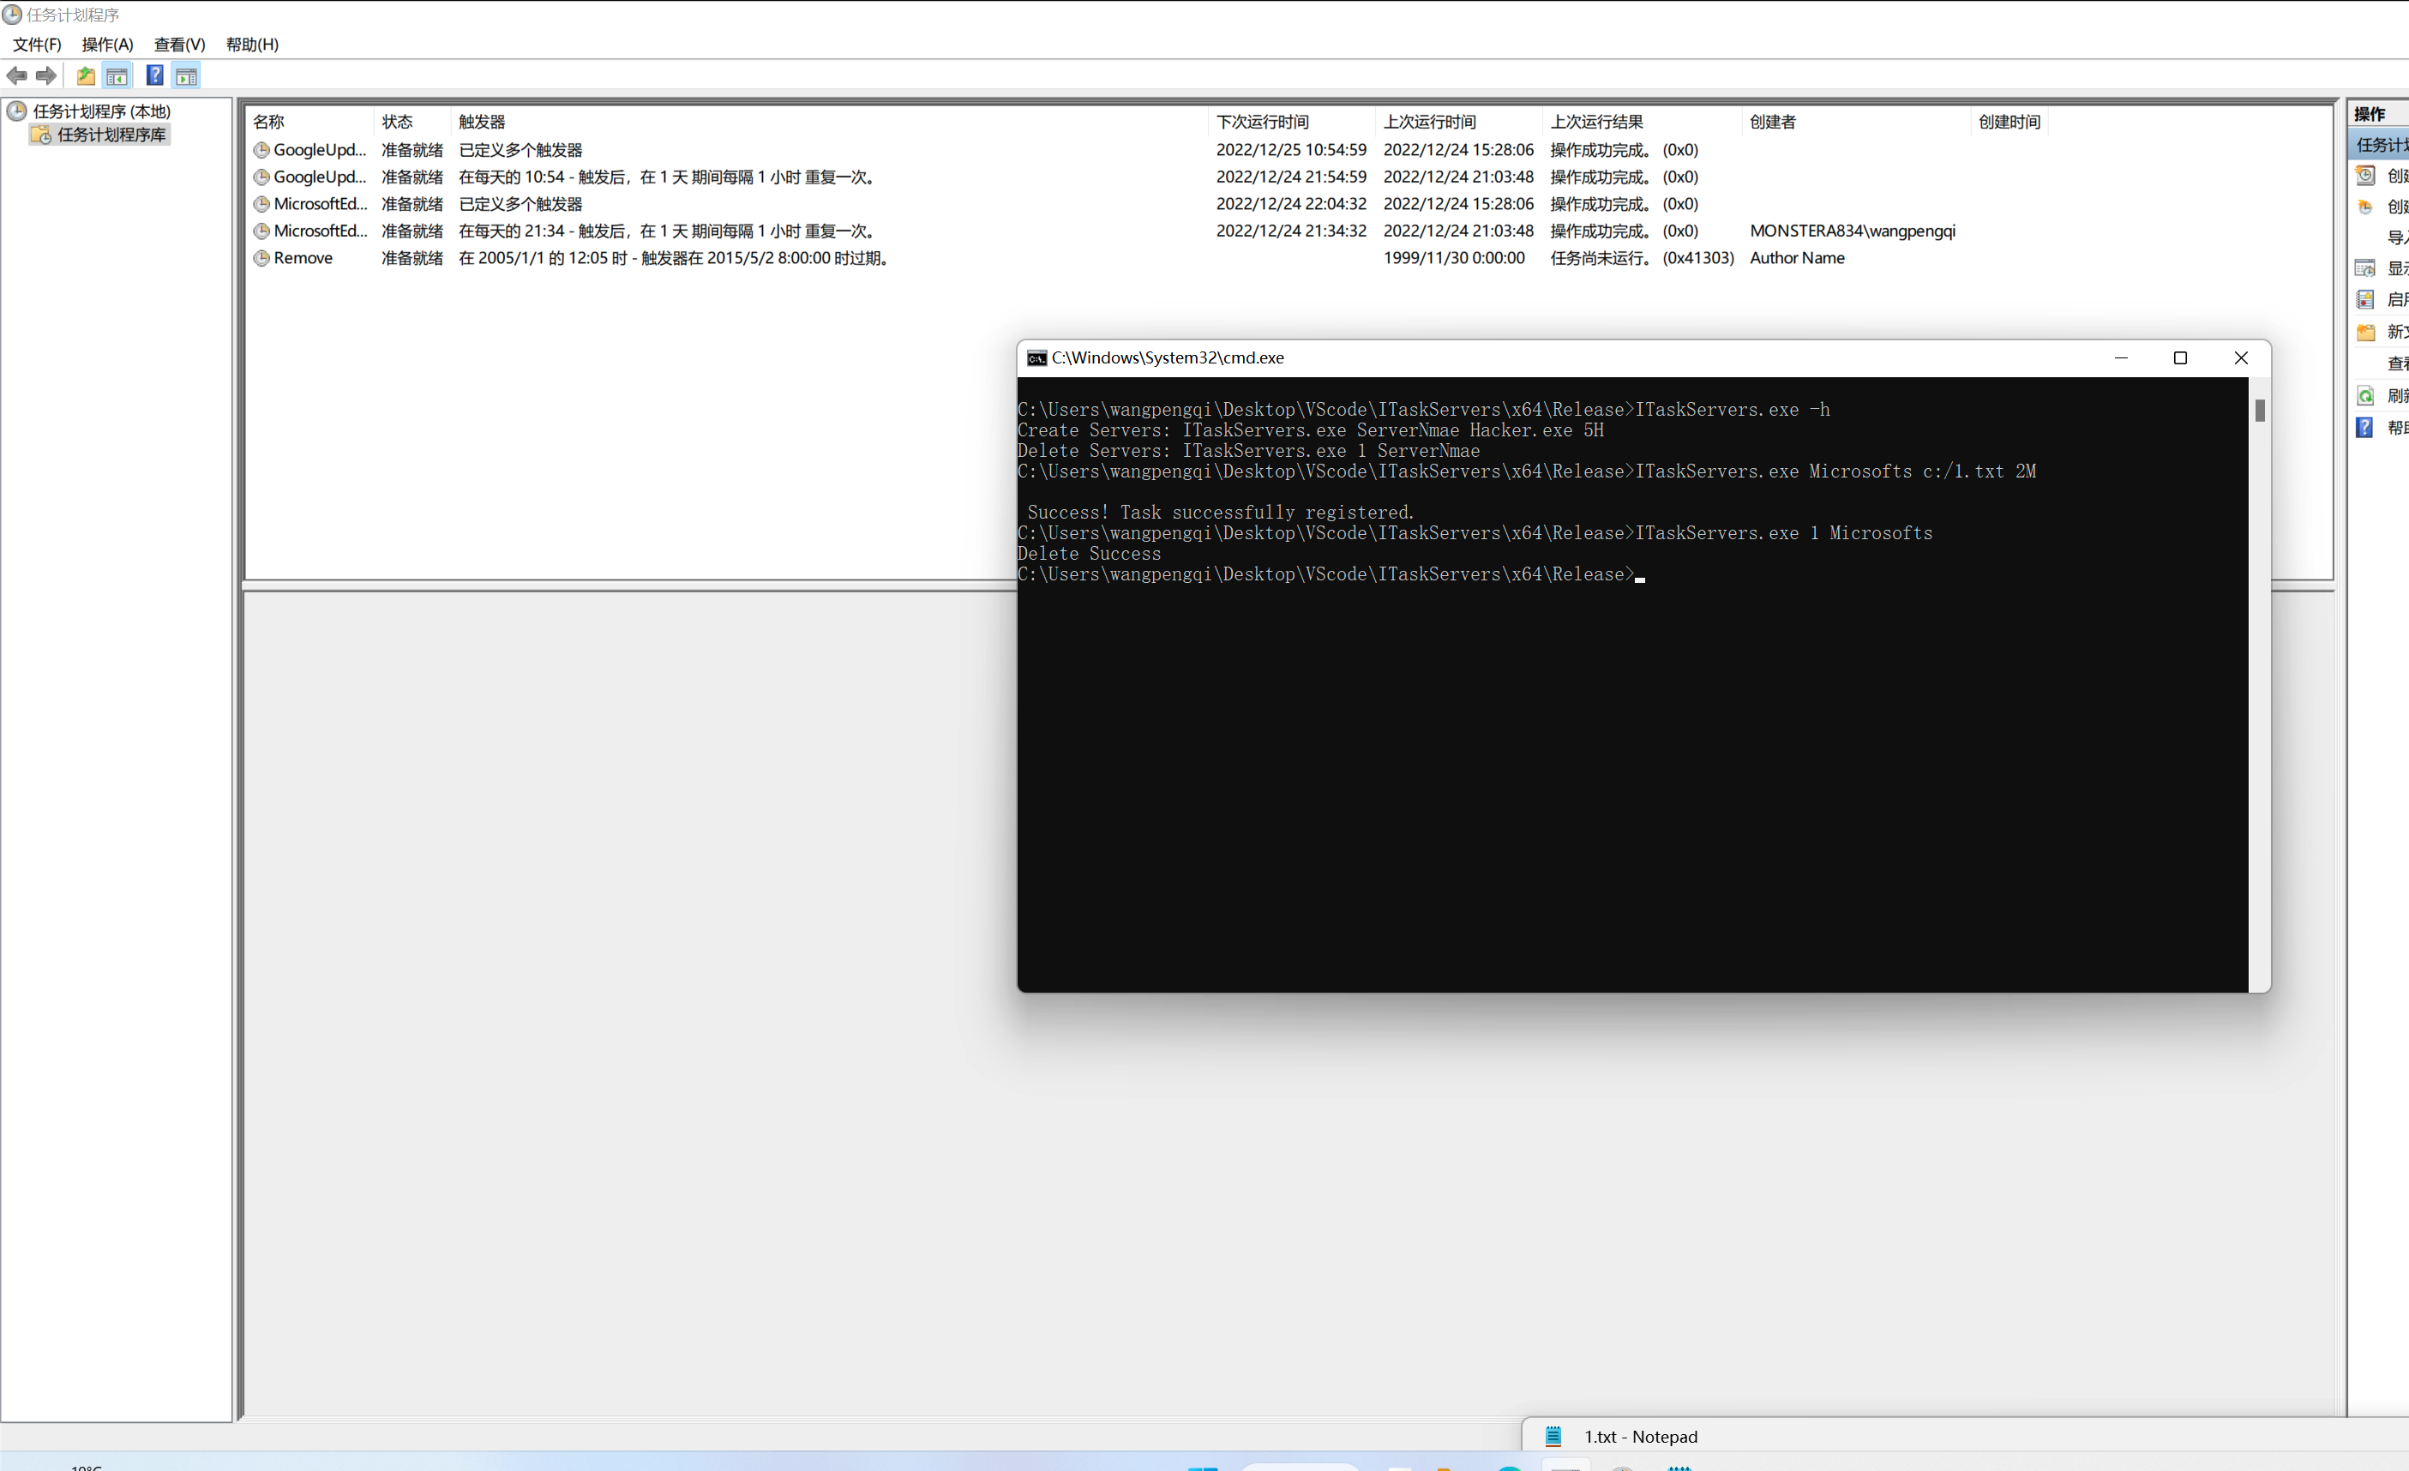Select the Remove task row
Image resolution: width=2409 pixels, height=1471 pixels.
pyautogui.click(x=303, y=258)
